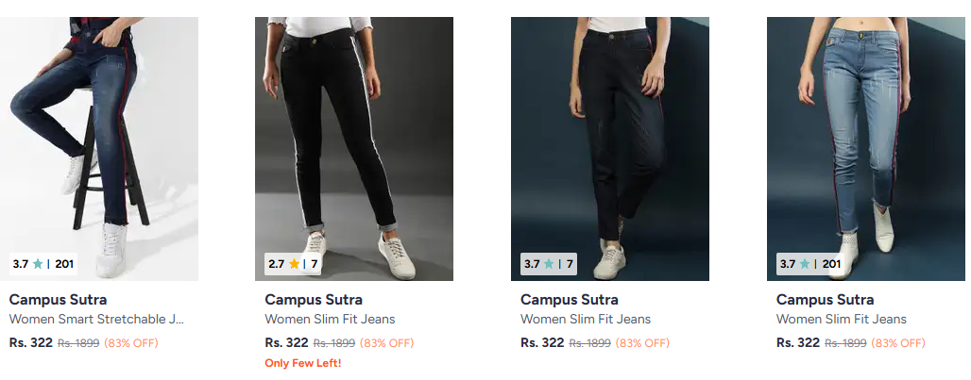971x380 pixels.
Task: Click the Only Few Left! label
Action: [303, 364]
